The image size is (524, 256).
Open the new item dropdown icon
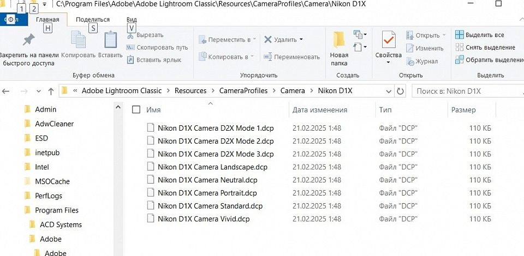click(361, 34)
